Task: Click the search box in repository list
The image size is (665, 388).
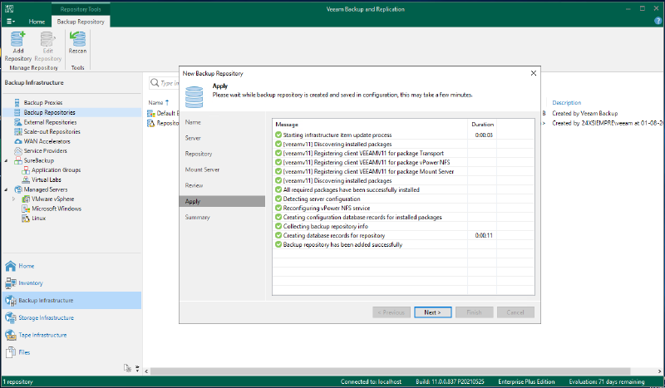Action: click(164, 83)
